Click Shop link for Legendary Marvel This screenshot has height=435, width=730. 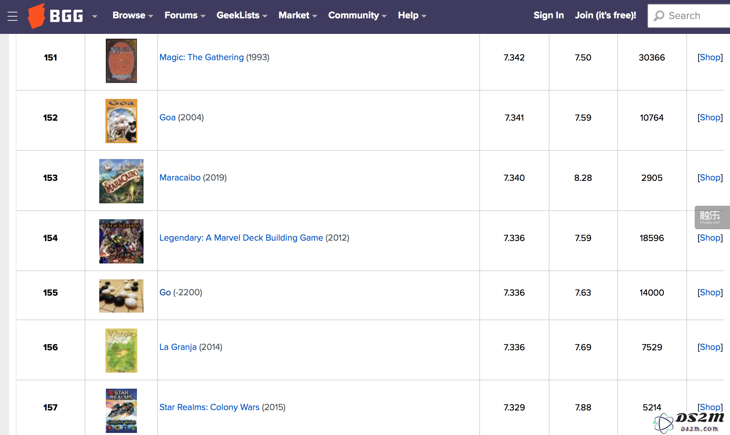[710, 238]
